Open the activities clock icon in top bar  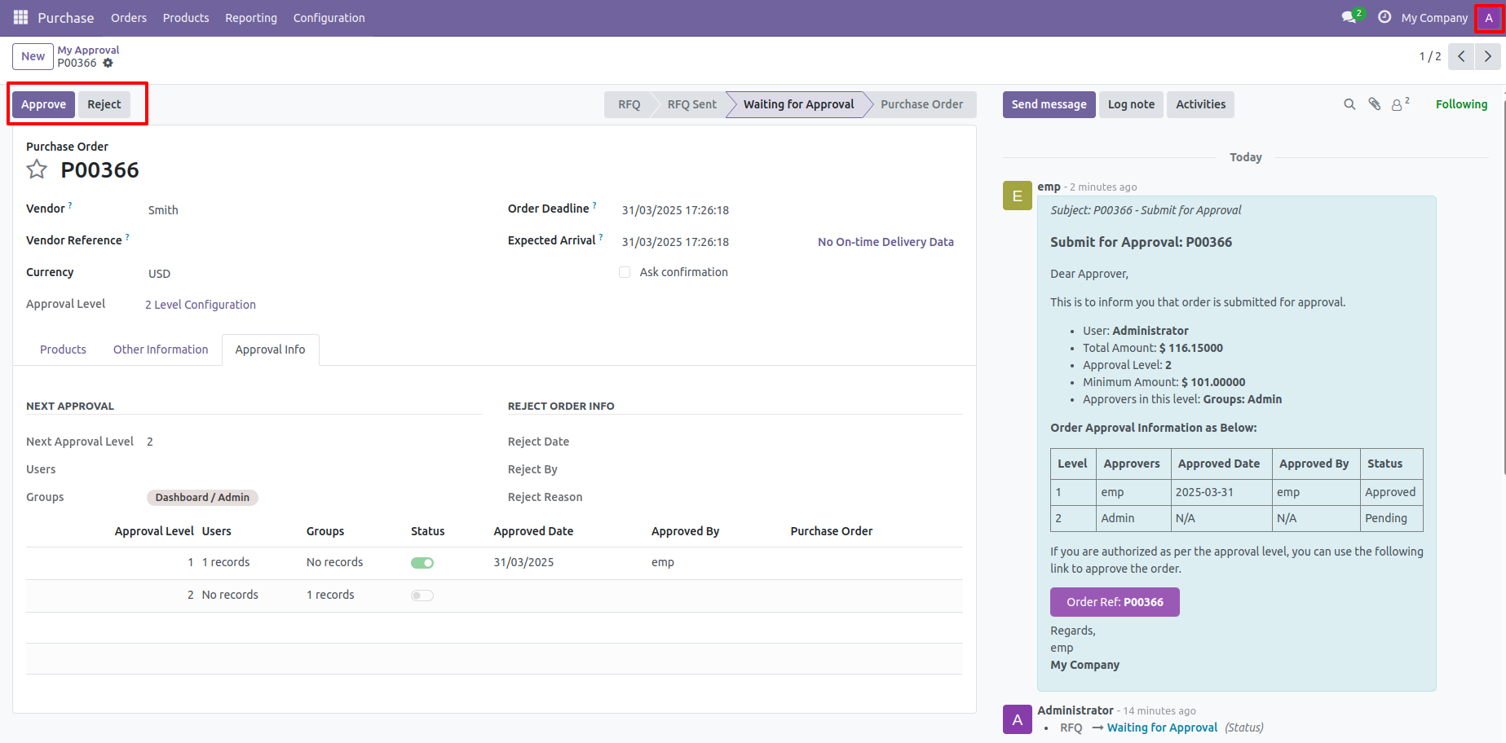1384,17
